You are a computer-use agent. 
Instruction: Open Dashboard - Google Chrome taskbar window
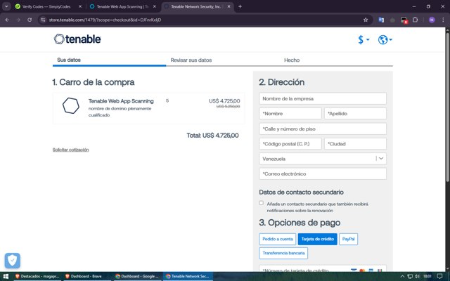[x=138, y=276]
